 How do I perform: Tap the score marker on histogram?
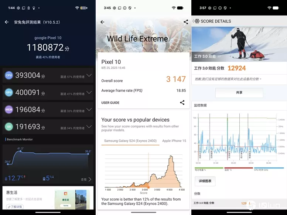148,187
